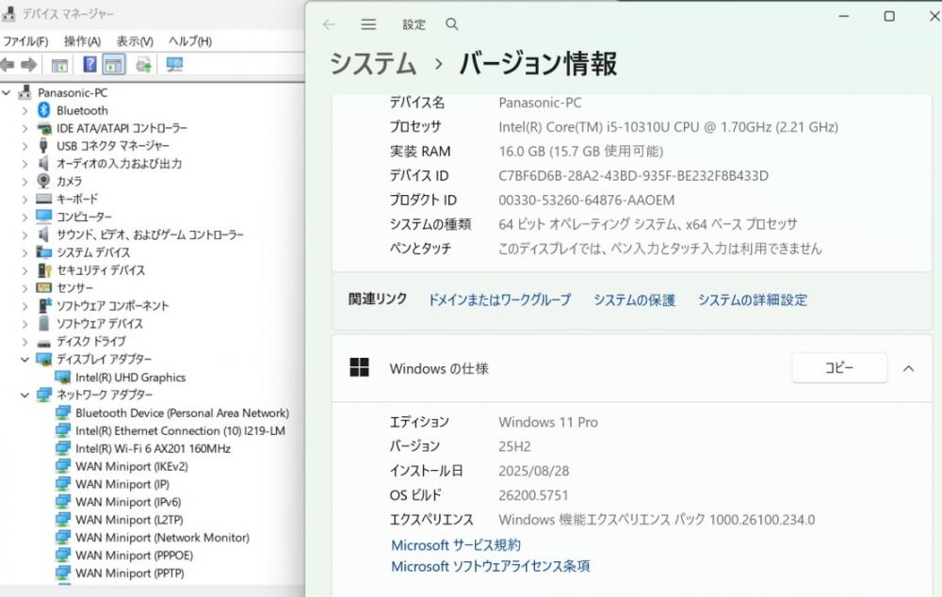Image resolution: width=942 pixels, height=597 pixels.
Task: Click the OS build value 26200.5751
Action: tap(533, 495)
